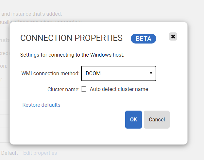Click the "WMI connection method:" label
Viewport: 204px width, 160px height.
(x=50, y=73)
